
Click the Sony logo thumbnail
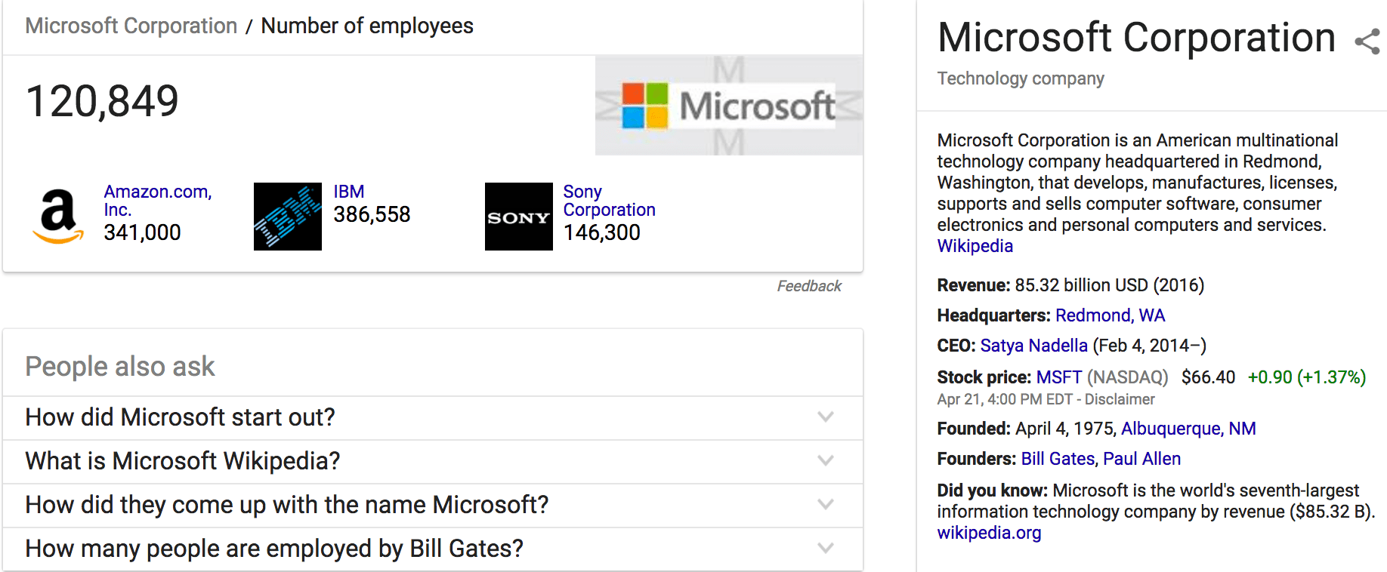[x=518, y=217]
